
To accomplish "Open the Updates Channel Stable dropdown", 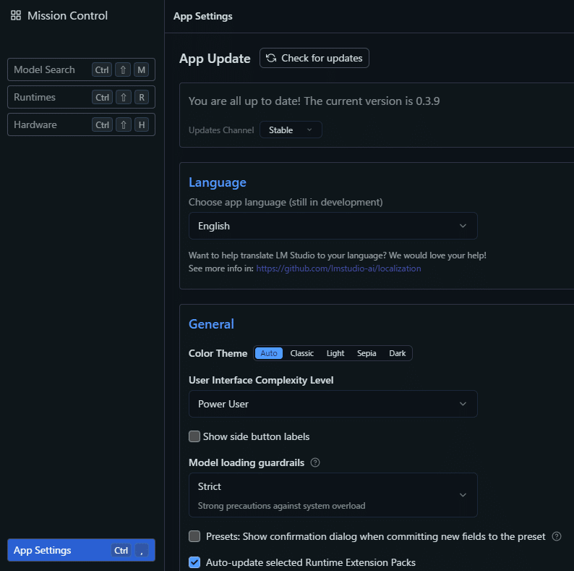I will 291,130.
